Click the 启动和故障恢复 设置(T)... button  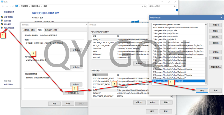click(x=76, y=84)
